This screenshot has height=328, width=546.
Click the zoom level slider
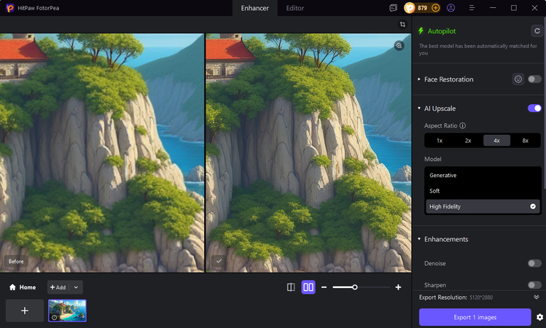[361, 287]
